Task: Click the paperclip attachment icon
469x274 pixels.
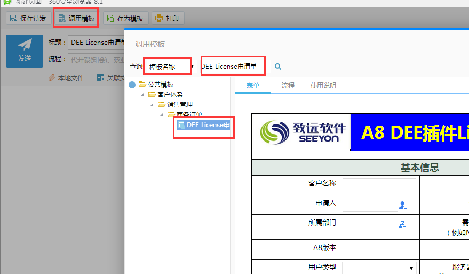Action: coord(51,78)
